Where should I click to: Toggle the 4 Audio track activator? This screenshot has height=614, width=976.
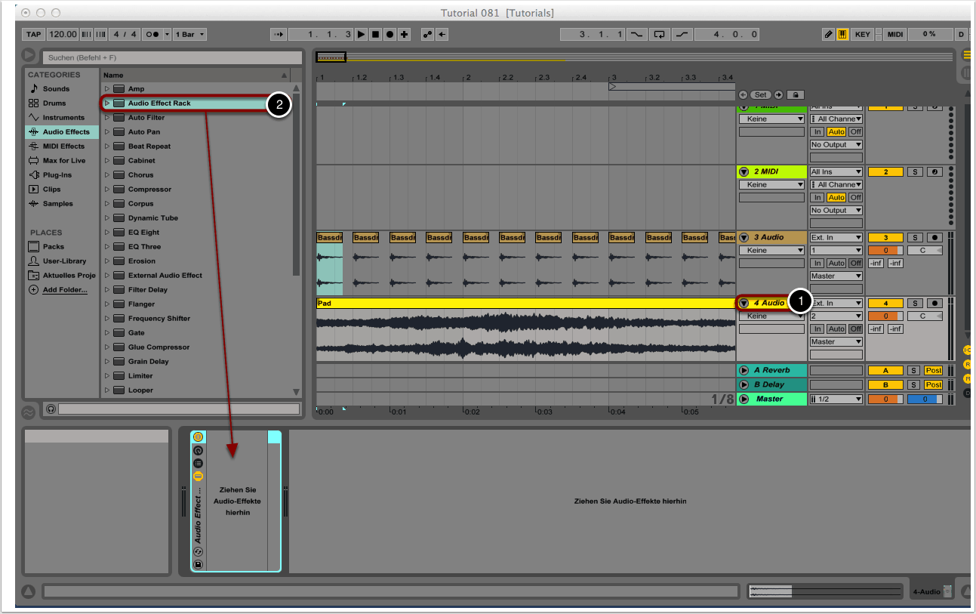[x=885, y=304]
